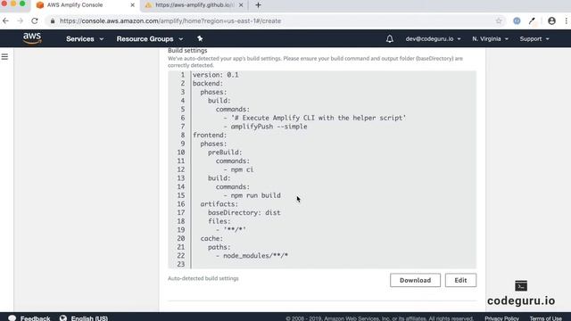Click the 'baseDirectory: dist' line
The image size is (571, 321).
pyautogui.click(x=244, y=212)
